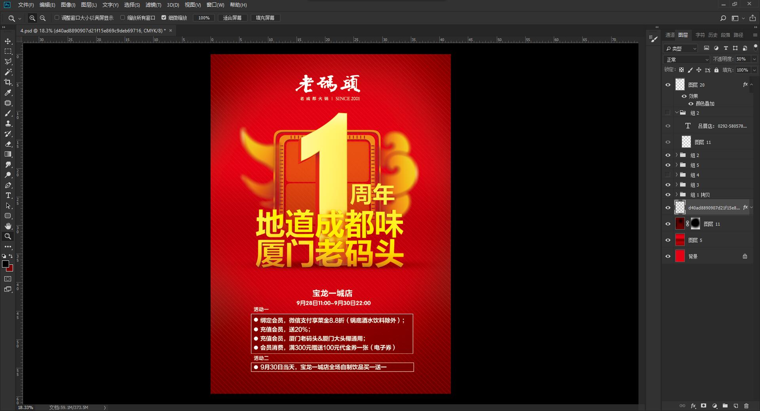Viewport: 760px width, 411px height.
Task: Switch to the 历史 tab
Action: click(x=712, y=35)
